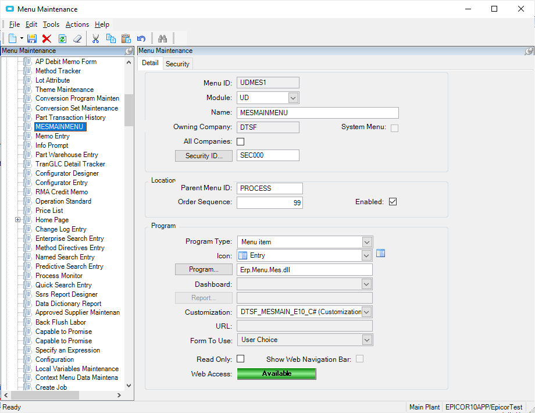
Task: Click the green Refresh toolbar icon
Action: 62,38
